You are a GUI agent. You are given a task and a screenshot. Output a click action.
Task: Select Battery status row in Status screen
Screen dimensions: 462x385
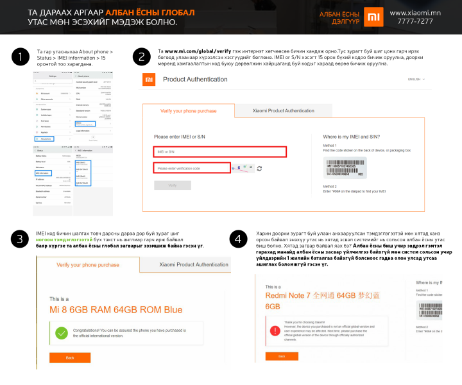(53, 156)
